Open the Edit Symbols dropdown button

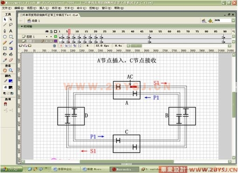point(210,20)
